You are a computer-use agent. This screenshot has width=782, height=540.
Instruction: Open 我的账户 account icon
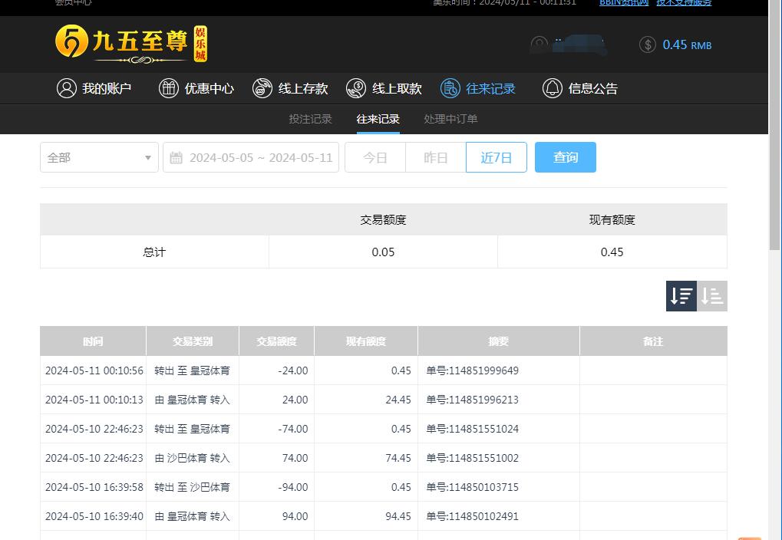tap(67, 88)
